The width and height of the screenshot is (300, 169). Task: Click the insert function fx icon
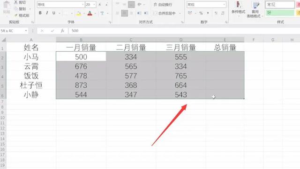click(62, 31)
